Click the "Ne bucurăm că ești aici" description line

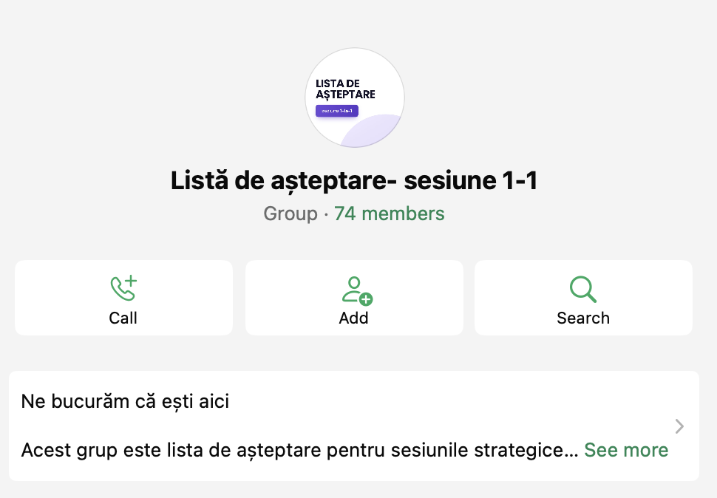125,402
